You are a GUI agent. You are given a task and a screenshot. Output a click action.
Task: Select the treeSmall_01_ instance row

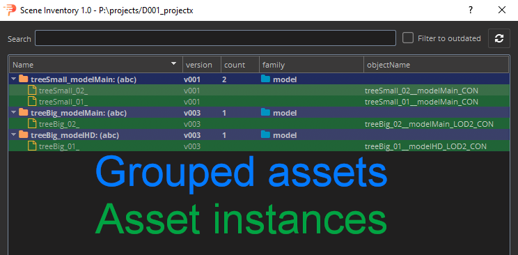[259, 102]
